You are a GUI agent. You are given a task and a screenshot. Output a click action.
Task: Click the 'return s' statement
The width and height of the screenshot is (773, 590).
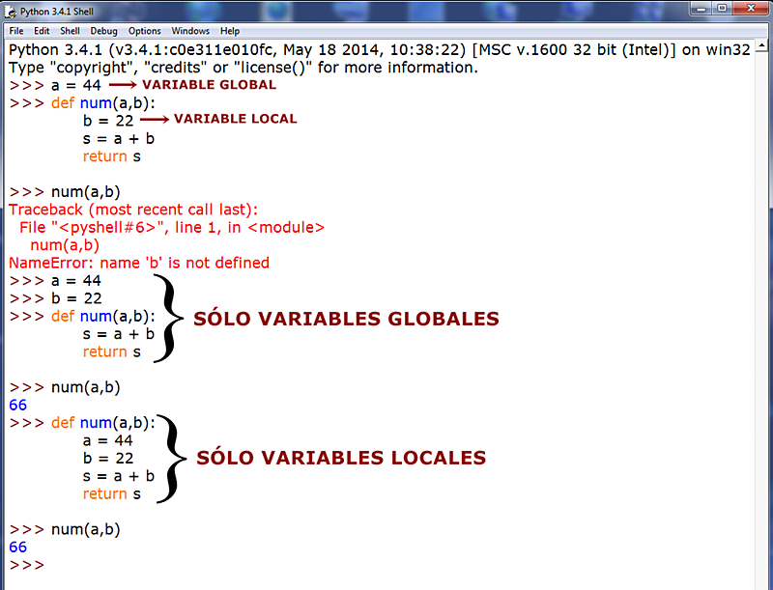tap(113, 156)
